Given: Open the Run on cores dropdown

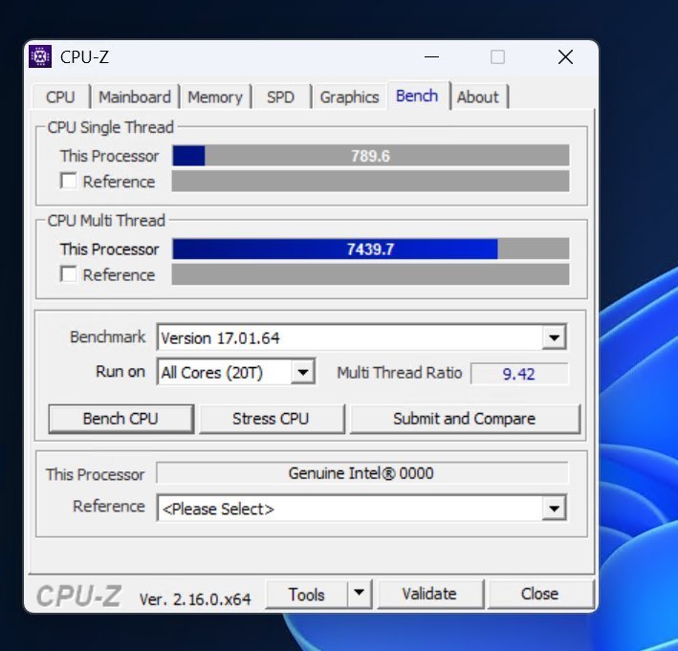Looking at the screenshot, I should 303,373.
